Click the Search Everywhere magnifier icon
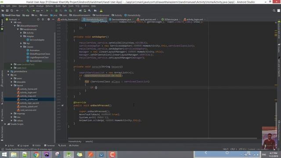The height and width of the screenshot is (158, 281). click(x=274, y=11)
